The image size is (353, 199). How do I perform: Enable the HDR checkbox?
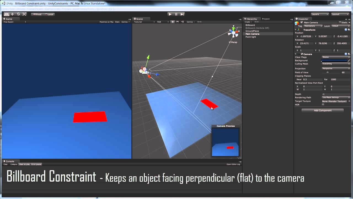coord(323,105)
